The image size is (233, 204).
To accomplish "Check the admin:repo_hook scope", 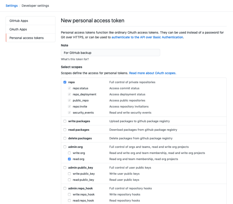I will click(x=65, y=188).
